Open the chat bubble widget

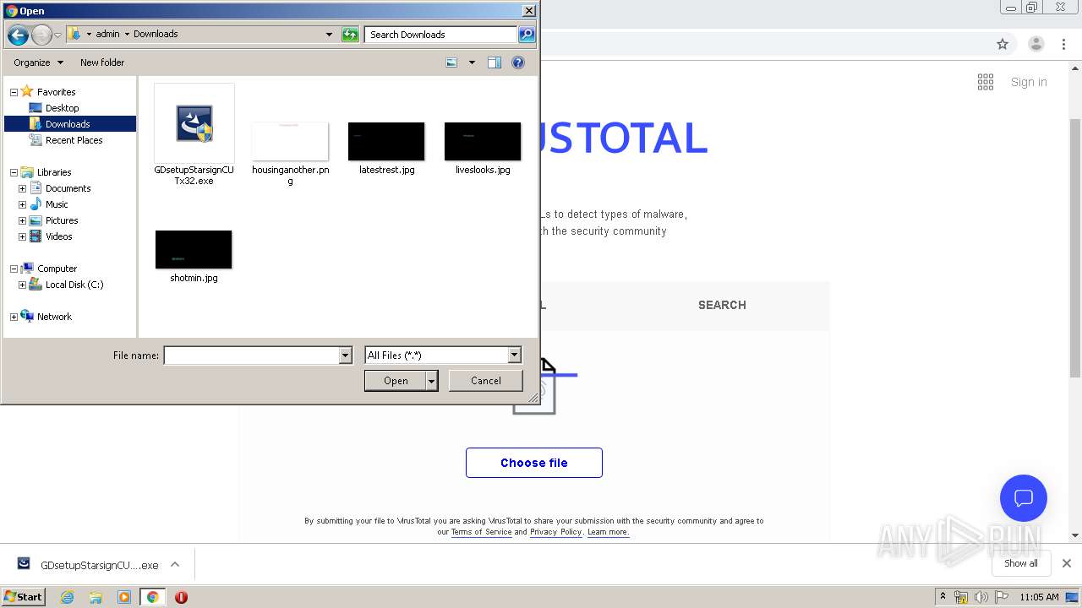click(1024, 498)
